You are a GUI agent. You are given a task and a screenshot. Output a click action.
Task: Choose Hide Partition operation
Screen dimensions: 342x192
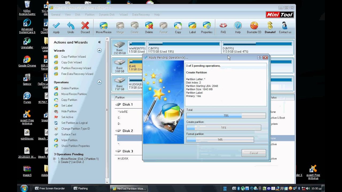(69, 111)
